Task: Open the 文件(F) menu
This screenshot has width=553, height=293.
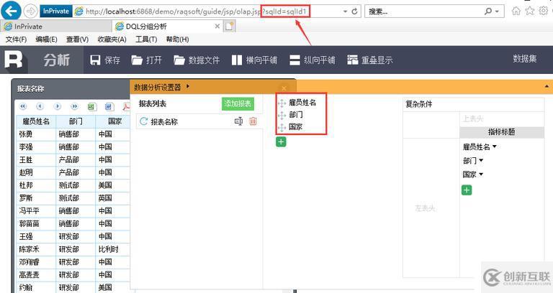Action: [17, 39]
